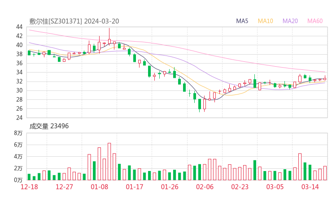Viewport: 332px width, 197px height.
Task: Click the 01-08 date label
Action: pos(99,187)
